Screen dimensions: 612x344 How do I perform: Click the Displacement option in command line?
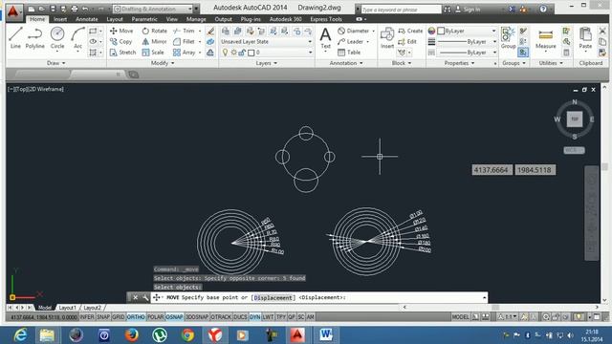(273, 297)
